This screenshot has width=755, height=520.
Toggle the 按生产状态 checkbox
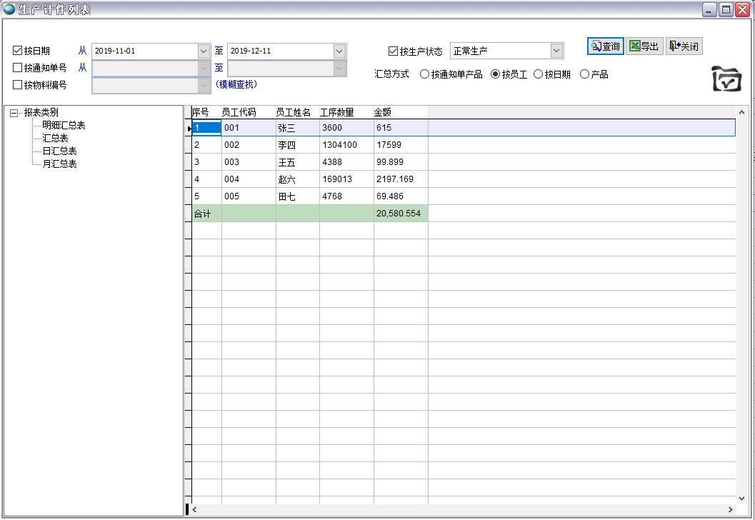click(393, 51)
